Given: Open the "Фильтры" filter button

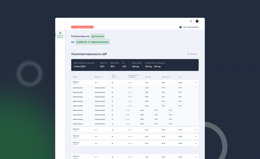Looking at the screenshot, I should point(192,54).
